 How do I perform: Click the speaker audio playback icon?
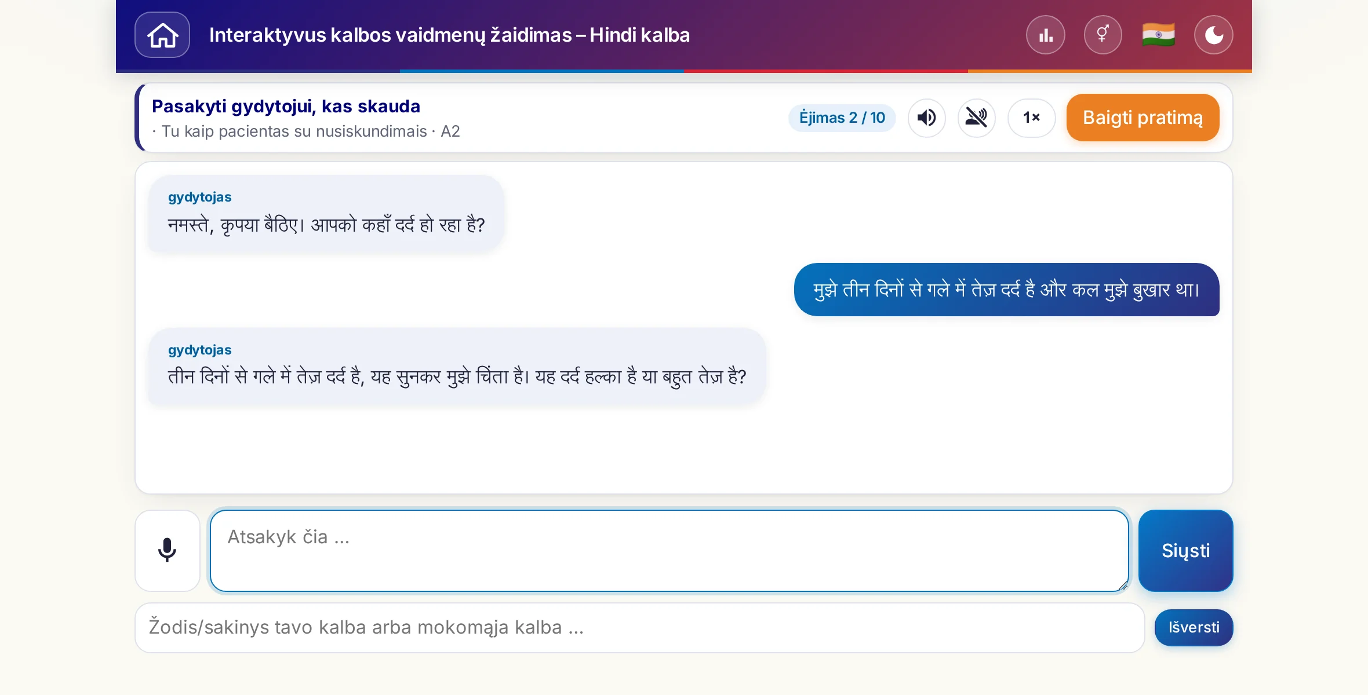[927, 118]
